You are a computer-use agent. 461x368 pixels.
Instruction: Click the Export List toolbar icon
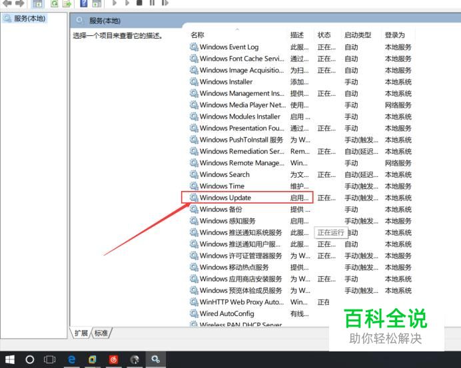coord(67,3)
